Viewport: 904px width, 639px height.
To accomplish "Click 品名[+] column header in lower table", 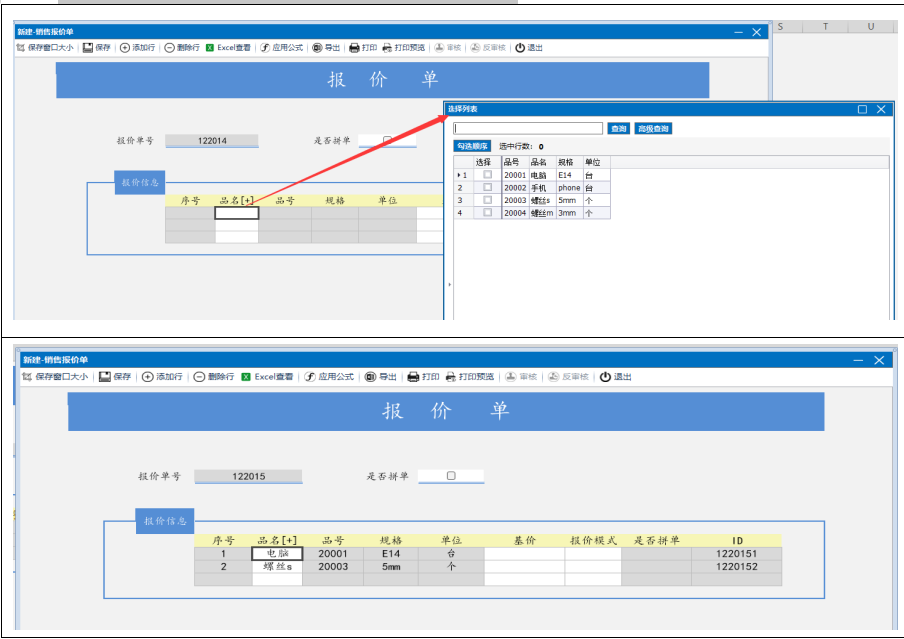I will [x=277, y=540].
